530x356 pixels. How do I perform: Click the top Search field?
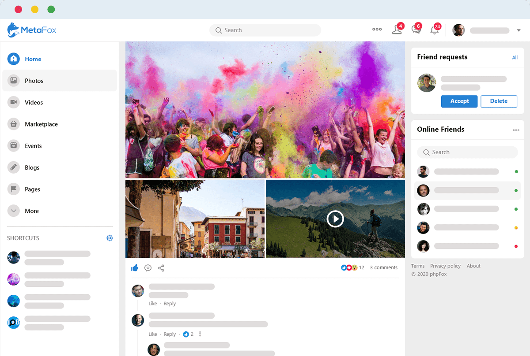click(265, 30)
